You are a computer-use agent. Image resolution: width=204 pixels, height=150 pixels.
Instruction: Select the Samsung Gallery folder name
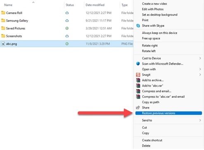17,21
